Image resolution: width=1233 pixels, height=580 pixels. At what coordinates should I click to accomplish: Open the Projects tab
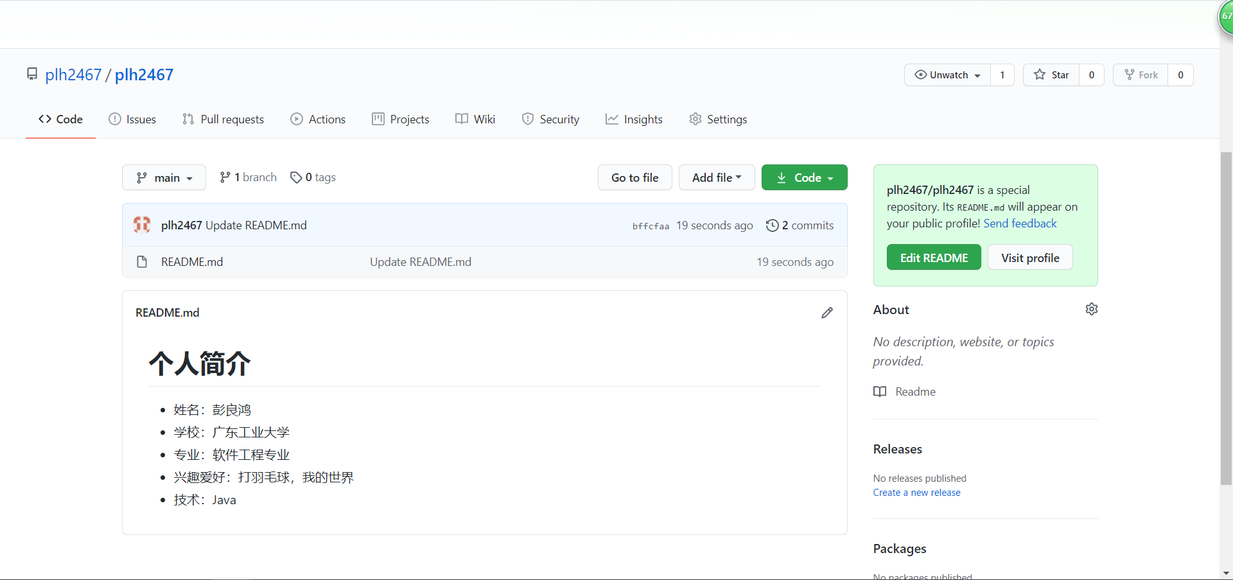click(x=401, y=119)
